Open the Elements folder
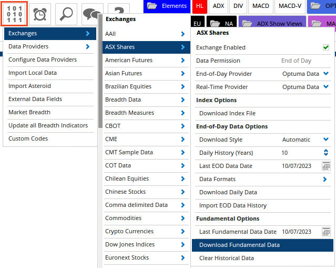The width and height of the screenshot is (336, 268). coord(167,6)
